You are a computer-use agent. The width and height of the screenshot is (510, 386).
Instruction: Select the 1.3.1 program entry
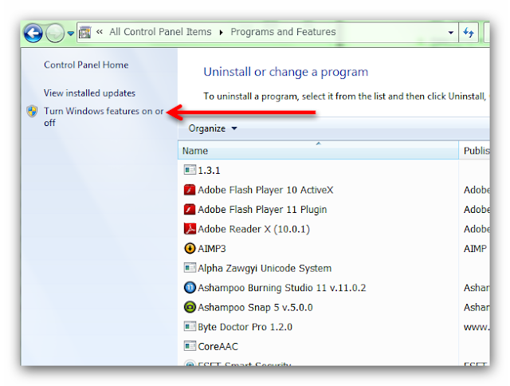[x=209, y=171]
